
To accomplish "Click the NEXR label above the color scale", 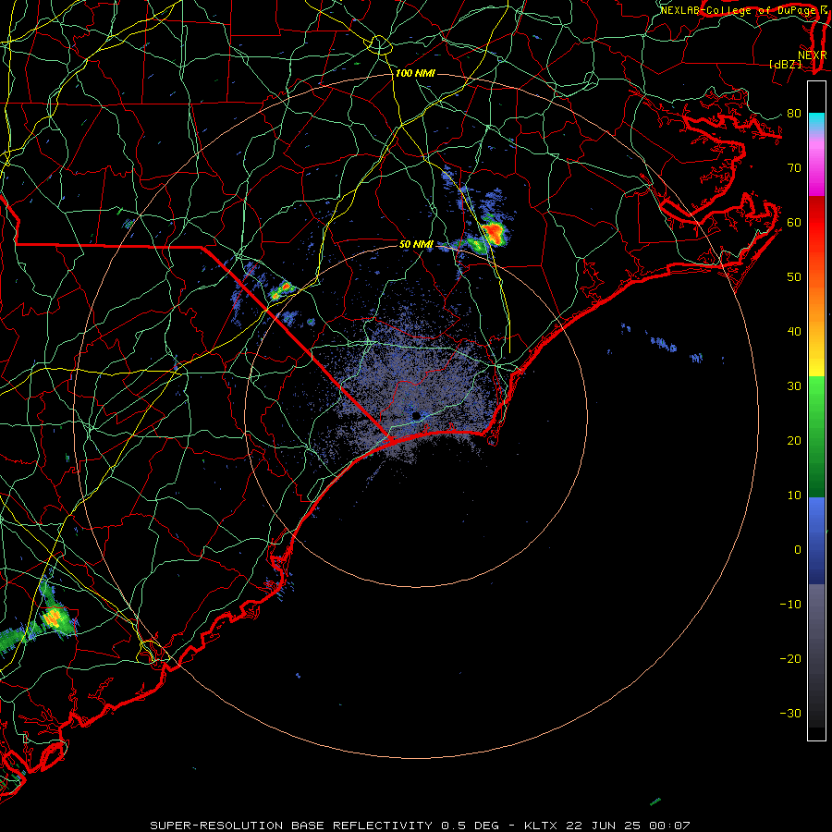I will [x=813, y=55].
